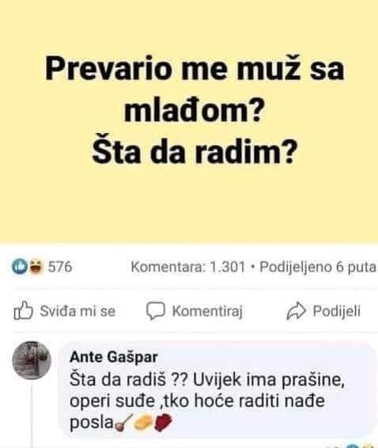Click the share arrow icon
The width and height of the screenshot is (378, 448).
click(297, 310)
